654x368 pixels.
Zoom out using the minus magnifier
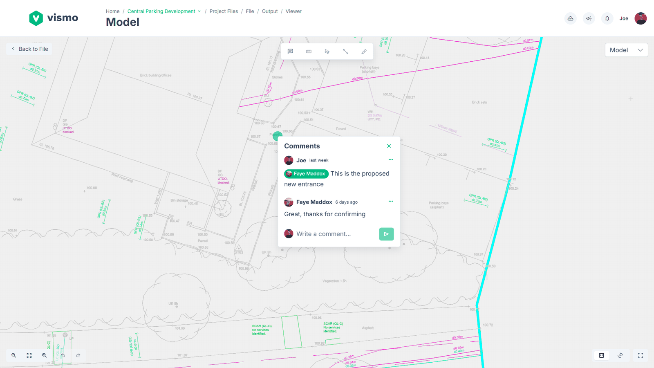[x=14, y=355]
